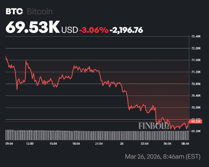Image resolution: width=209 pixels, height=167 pixels.
Task: Select the 18:04 time axis label
Action: pos(76,143)
